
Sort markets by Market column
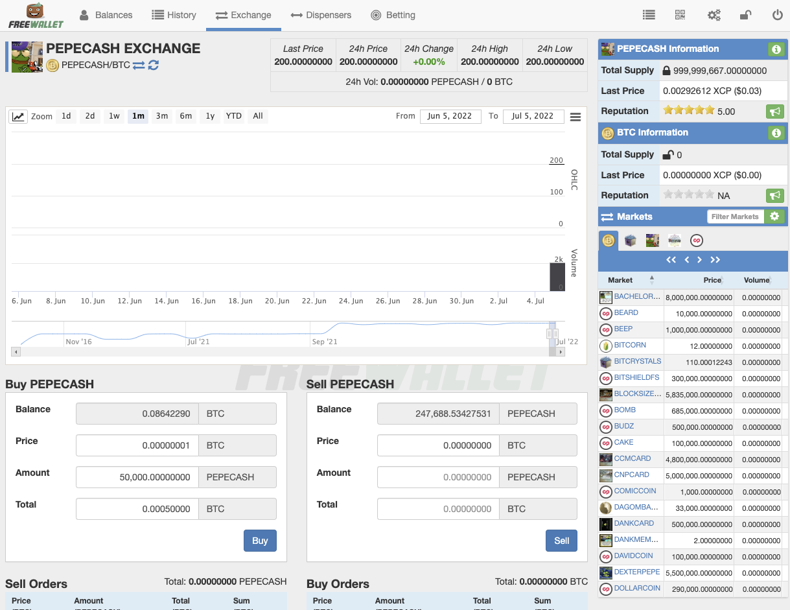(631, 280)
